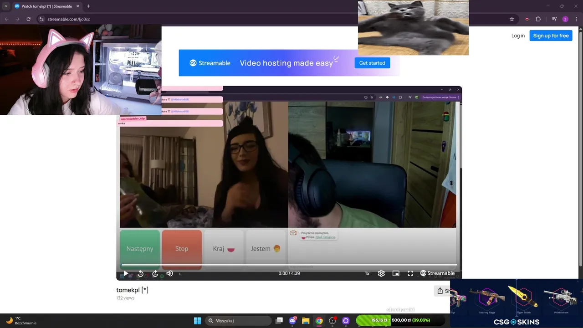The image size is (583, 328).
Task: Close the Streamable browser tab
Action: click(x=78, y=6)
